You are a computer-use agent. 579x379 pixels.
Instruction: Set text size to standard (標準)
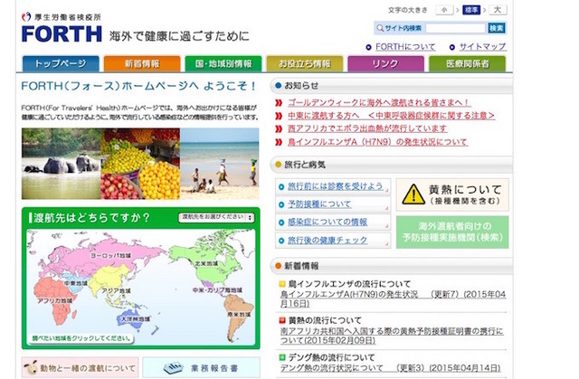(471, 10)
